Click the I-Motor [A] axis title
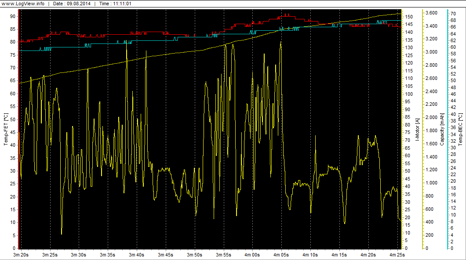This screenshot has width=466, height=260. 417,130
